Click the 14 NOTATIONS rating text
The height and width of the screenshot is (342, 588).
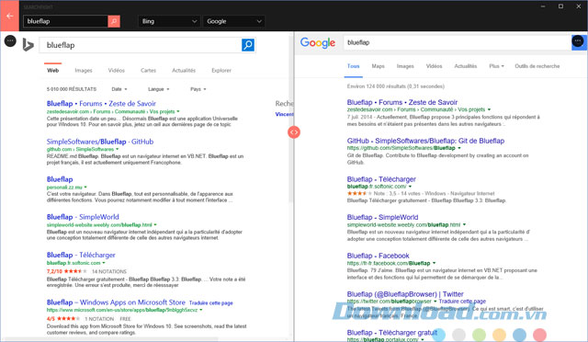click(109, 271)
